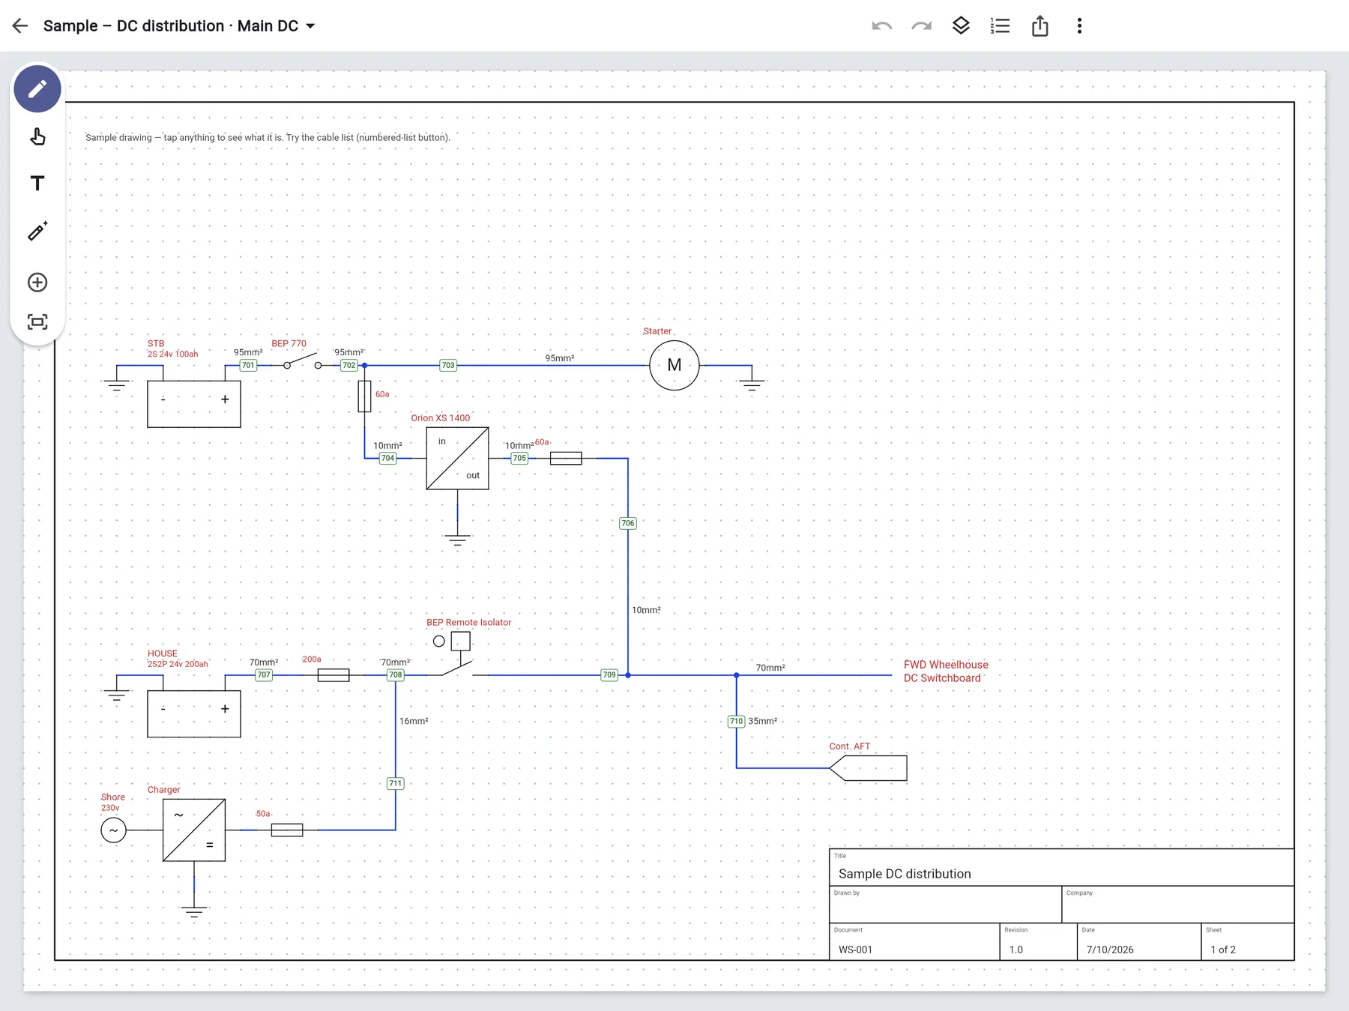Viewport: 1349px width, 1011px height.
Task: Select the Charger symbol
Action: pos(194,830)
